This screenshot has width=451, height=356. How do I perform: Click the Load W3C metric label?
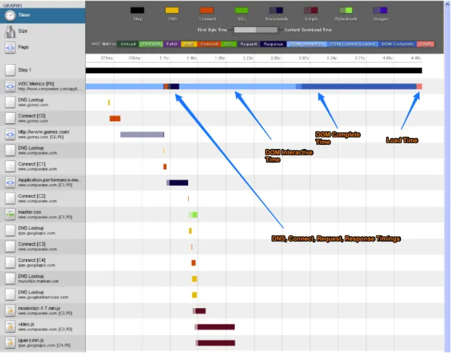click(x=426, y=45)
